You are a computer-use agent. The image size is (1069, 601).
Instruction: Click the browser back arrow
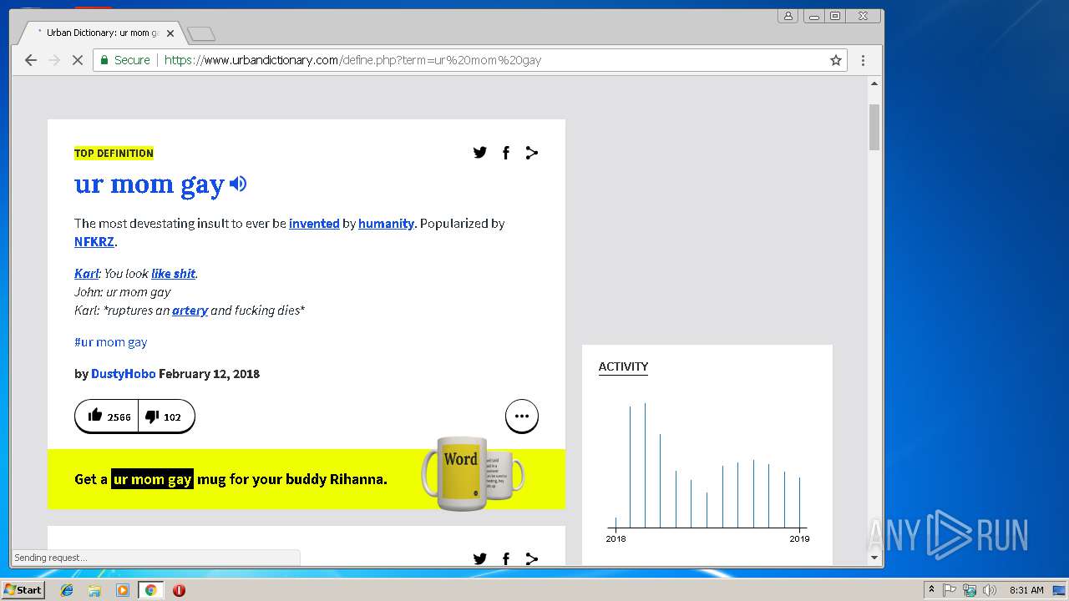[x=31, y=60]
